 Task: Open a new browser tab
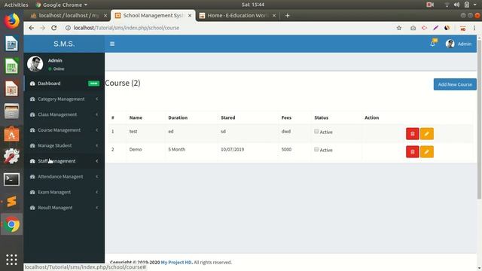point(288,16)
